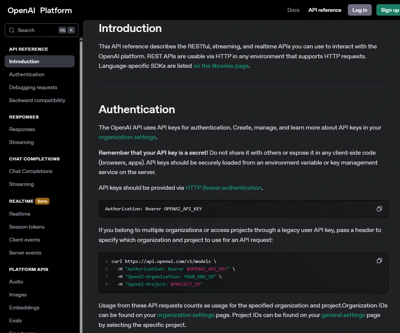Screen dimensions: 400x333
Task: Open Backward compatibility sidebar item
Action: click(37, 100)
